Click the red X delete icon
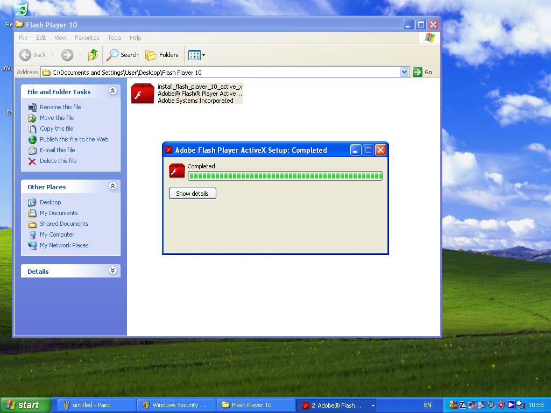This screenshot has height=413, width=551. coord(32,161)
